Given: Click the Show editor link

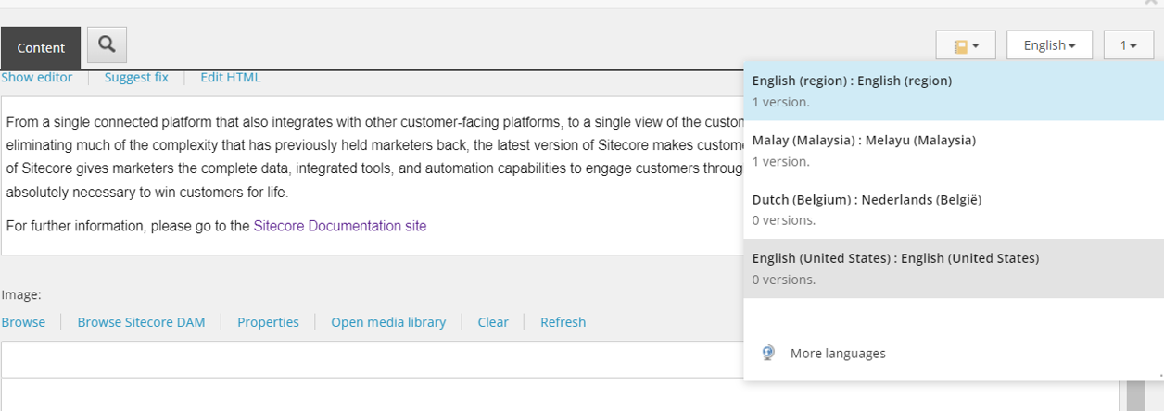Looking at the screenshot, I should tap(36, 77).
